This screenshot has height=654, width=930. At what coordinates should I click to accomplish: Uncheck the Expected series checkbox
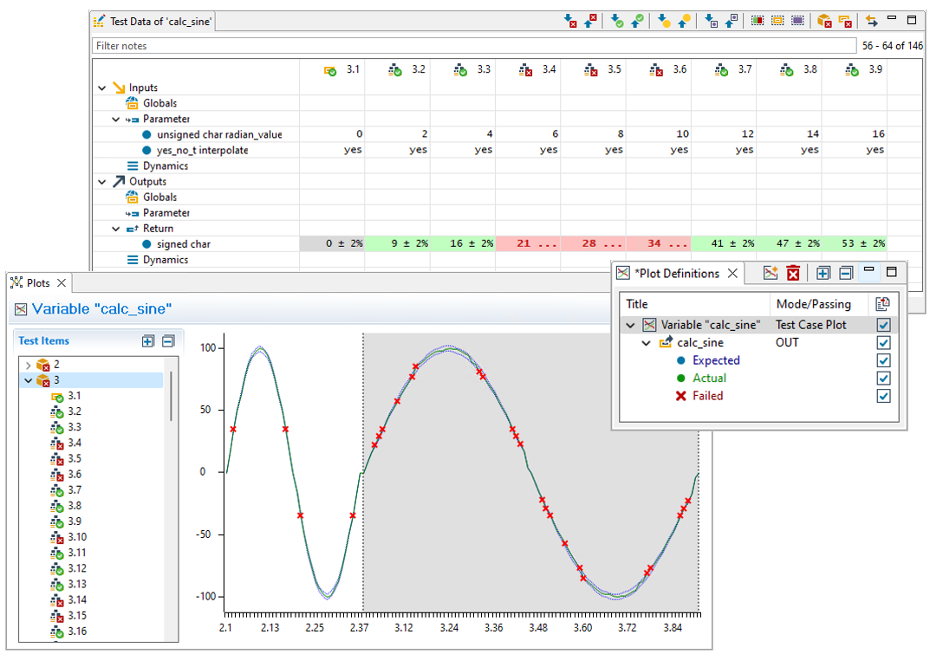(x=883, y=360)
